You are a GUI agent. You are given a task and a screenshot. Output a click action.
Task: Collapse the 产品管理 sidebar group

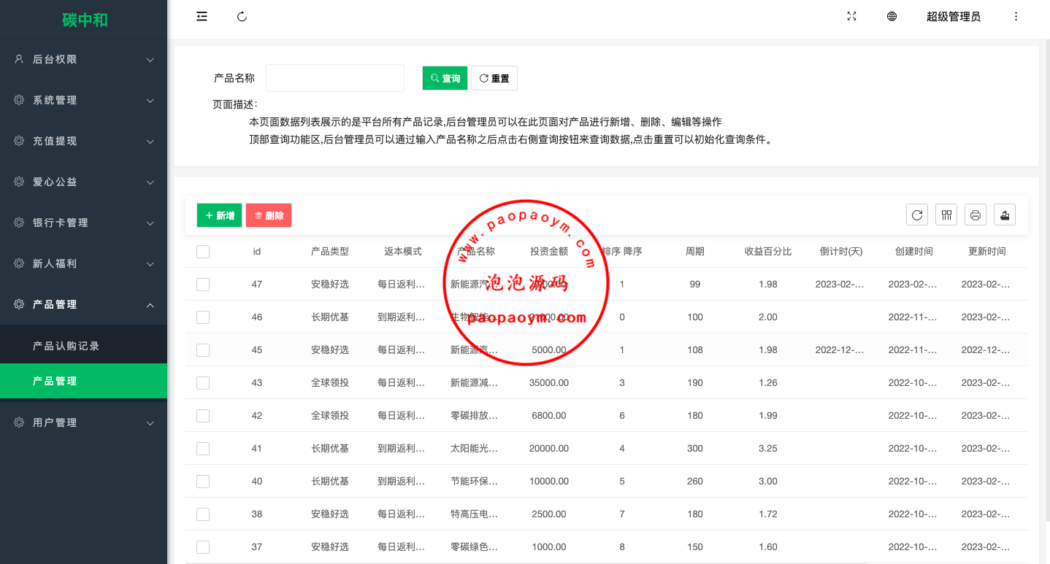[x=83, y=305]
